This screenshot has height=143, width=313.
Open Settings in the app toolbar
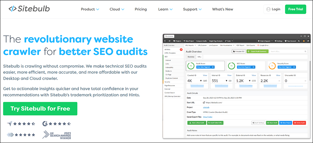279,41
